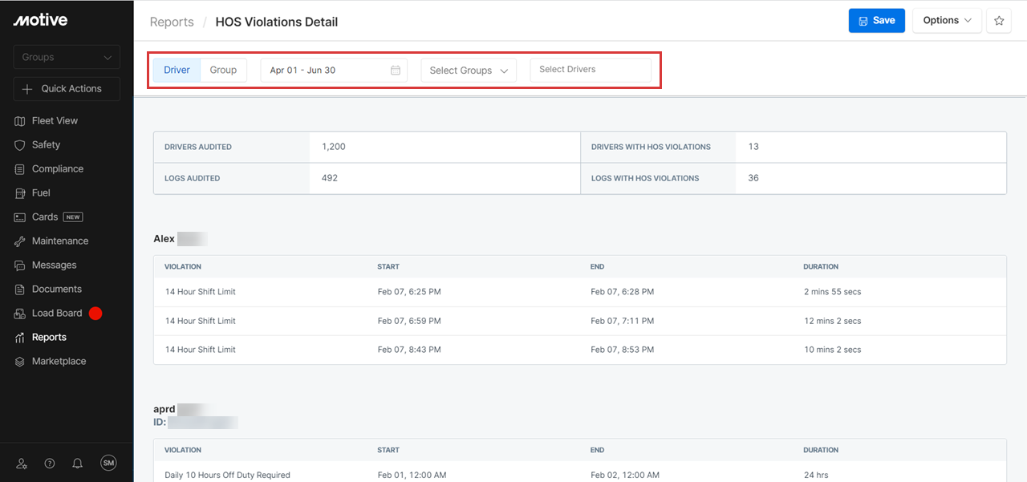Open the admin user settings icon
The width and height of the screenshot is (1027, 482).
(x=22, y=464)
